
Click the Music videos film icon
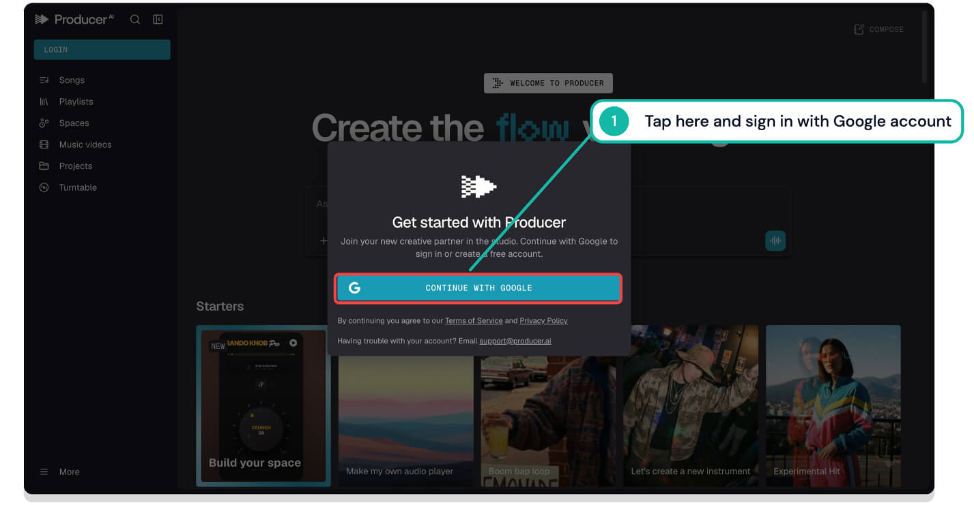pyautogui.click(x=44, y=144)
